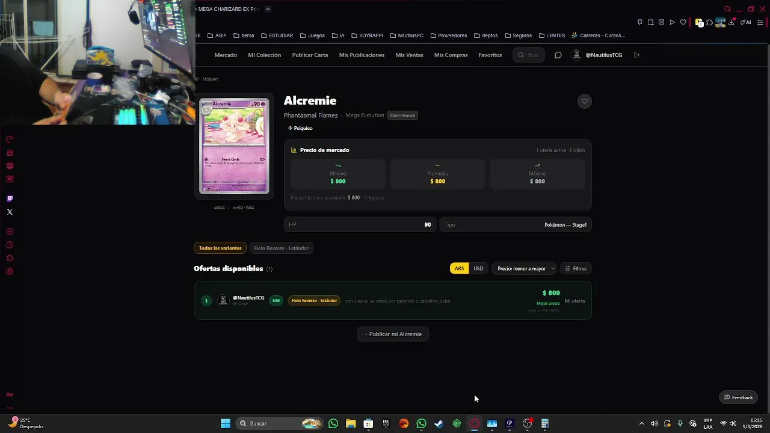
Task: Show hidden system tray icons chevron
Action: 641,423
